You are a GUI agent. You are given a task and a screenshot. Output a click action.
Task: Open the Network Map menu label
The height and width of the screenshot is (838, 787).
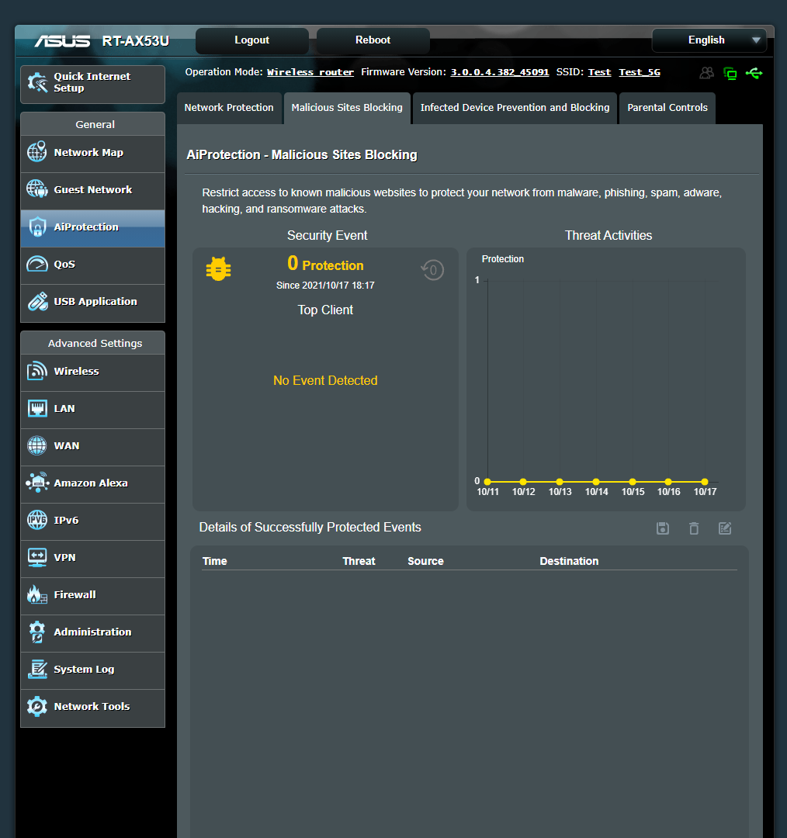88,152
